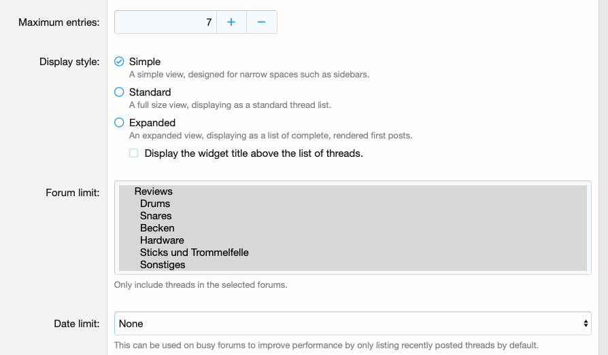The width and height of the screenshot is (608, 355).
Task: Open the Date limit dropdown
Action: point(352,324)
